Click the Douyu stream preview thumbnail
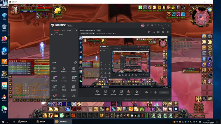 125,62
